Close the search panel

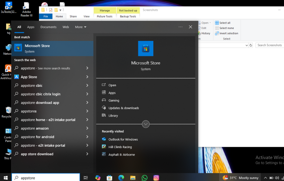click(x=190, y=27)
